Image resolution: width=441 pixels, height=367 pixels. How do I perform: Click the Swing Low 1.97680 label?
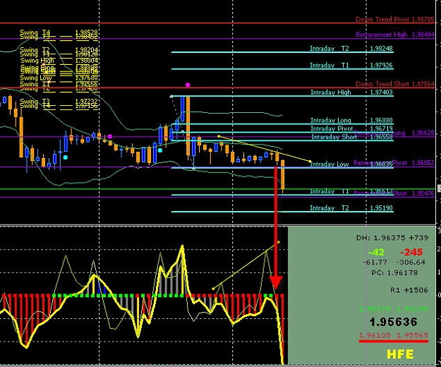pyautogui.click(x=59, y=78)
